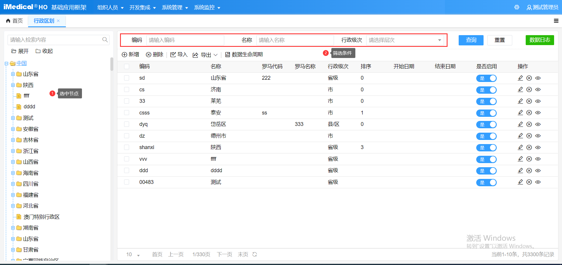
Task: Open the 组织人员 menu
Action: [x=111, y=8]
